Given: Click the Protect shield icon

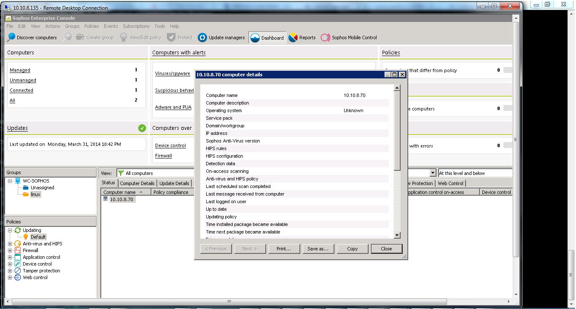Looking at the screenshot, I should pyautogui.click(x=171, y=37).
